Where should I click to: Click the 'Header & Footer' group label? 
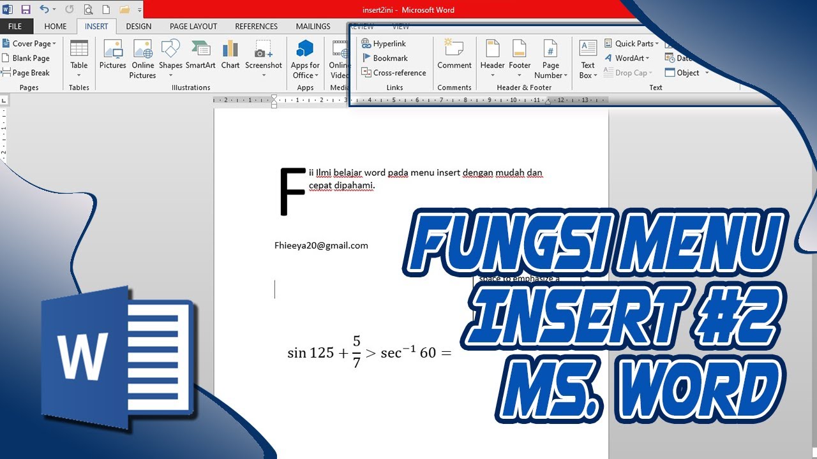point(524,87)
